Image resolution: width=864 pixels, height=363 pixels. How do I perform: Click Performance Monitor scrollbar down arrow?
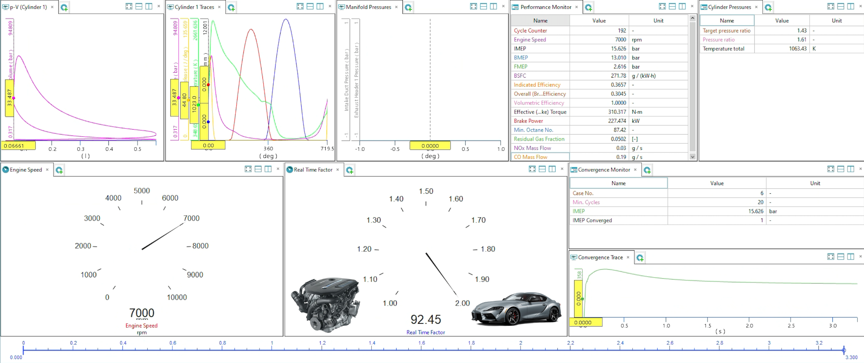[692, 157]
